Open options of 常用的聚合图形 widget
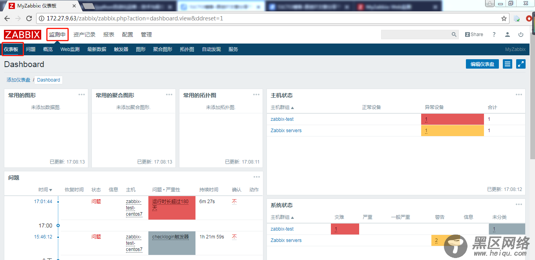The width and height of the screenshot is (535, 260). coord(169,95)
